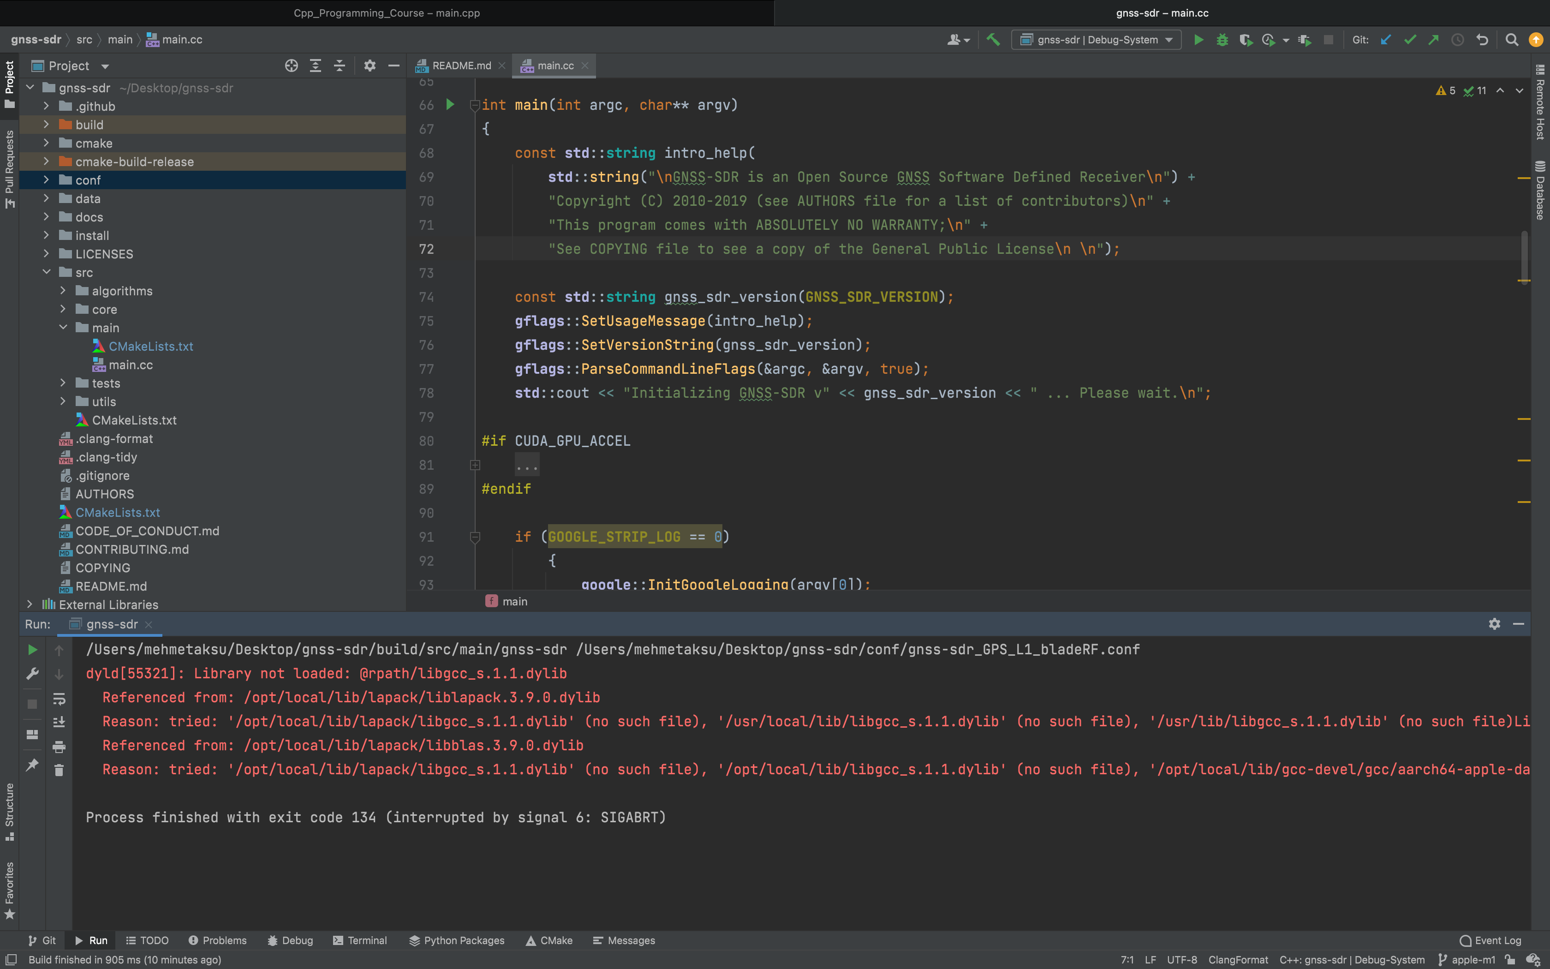This screenshot has width=1550, height=969.
Task: Expand External Libraries node
Action: point(30,604)
